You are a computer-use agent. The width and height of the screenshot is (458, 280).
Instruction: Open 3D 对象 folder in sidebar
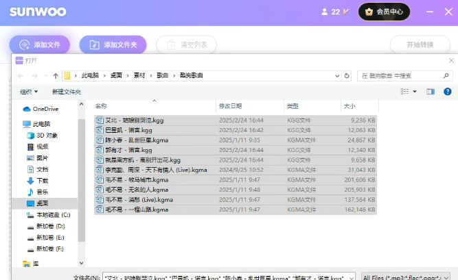pos(47,136)
